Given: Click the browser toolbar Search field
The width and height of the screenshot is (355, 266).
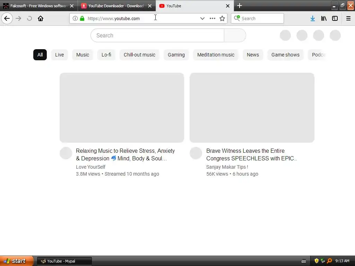Looking at the screenshot, I should click(x=257, y=18).
